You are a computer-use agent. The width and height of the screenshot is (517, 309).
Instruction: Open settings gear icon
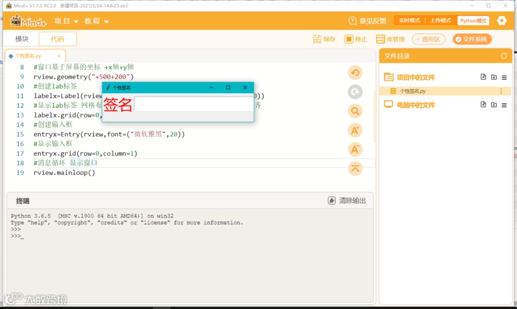pos(502,21)
